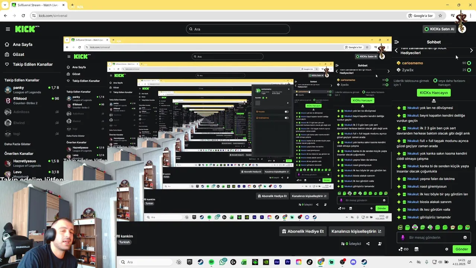Toggle the lower switch in carlosmemo popup
Screen dimensions: 476x268
point(286,118)
